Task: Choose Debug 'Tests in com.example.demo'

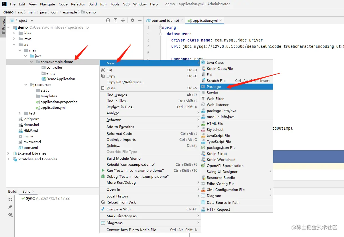Action: point(150,176)
